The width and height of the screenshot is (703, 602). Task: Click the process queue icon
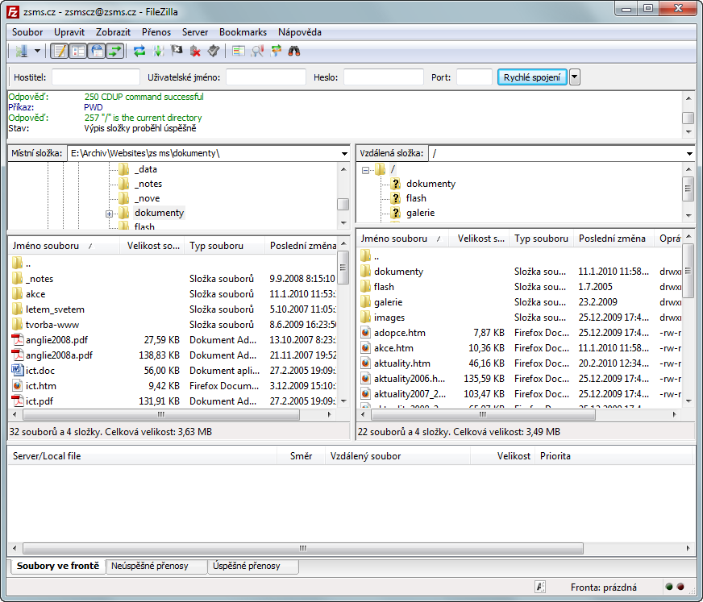click(158, 51)
